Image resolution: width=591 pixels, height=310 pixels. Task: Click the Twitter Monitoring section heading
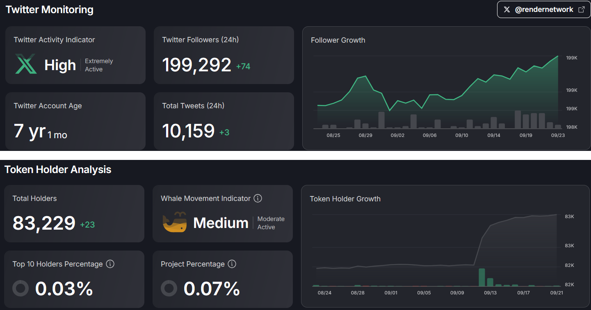tap(50, 10)
